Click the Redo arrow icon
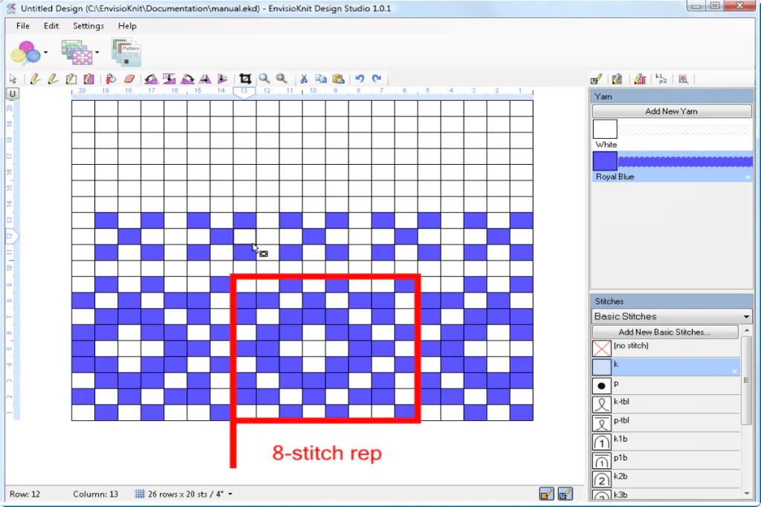Viewport: 761px width, 507px height. (377, 79)
